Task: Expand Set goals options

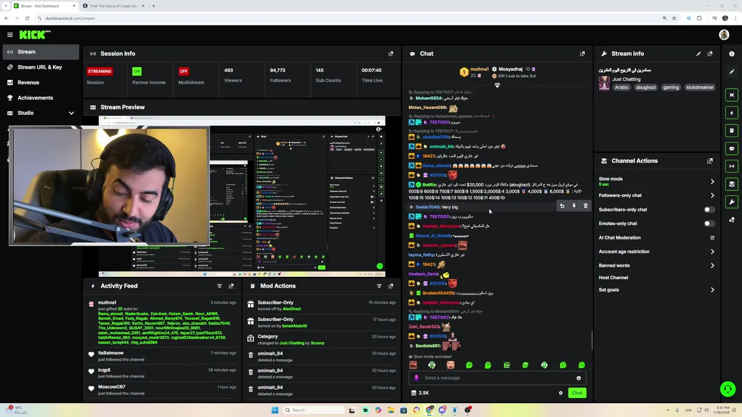Action: pyautogui.click(x=712, y=290)
